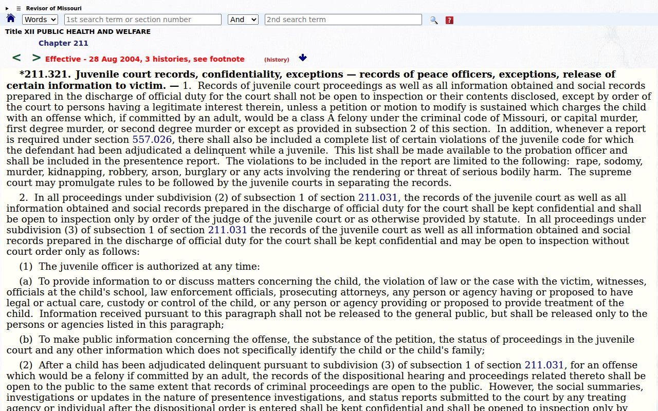Click the Effective - 28 Aug 2004 footnote text

pyautogui.click(x=145, y=59)
